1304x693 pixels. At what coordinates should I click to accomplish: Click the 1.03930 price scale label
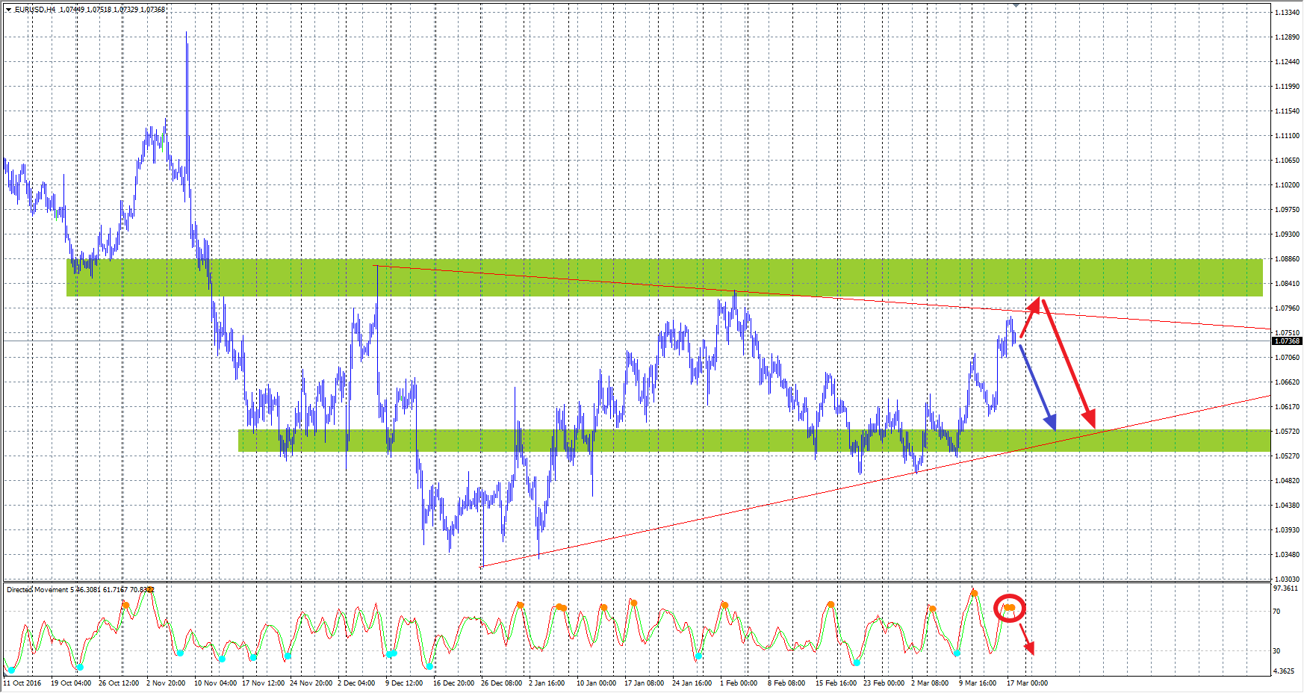coord(1288,530)
